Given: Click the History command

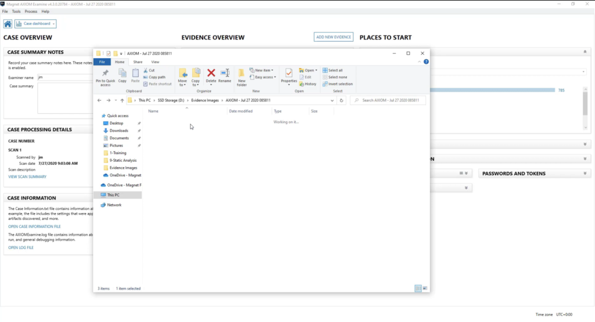Looking at the screenshot, I should [308, 84].
